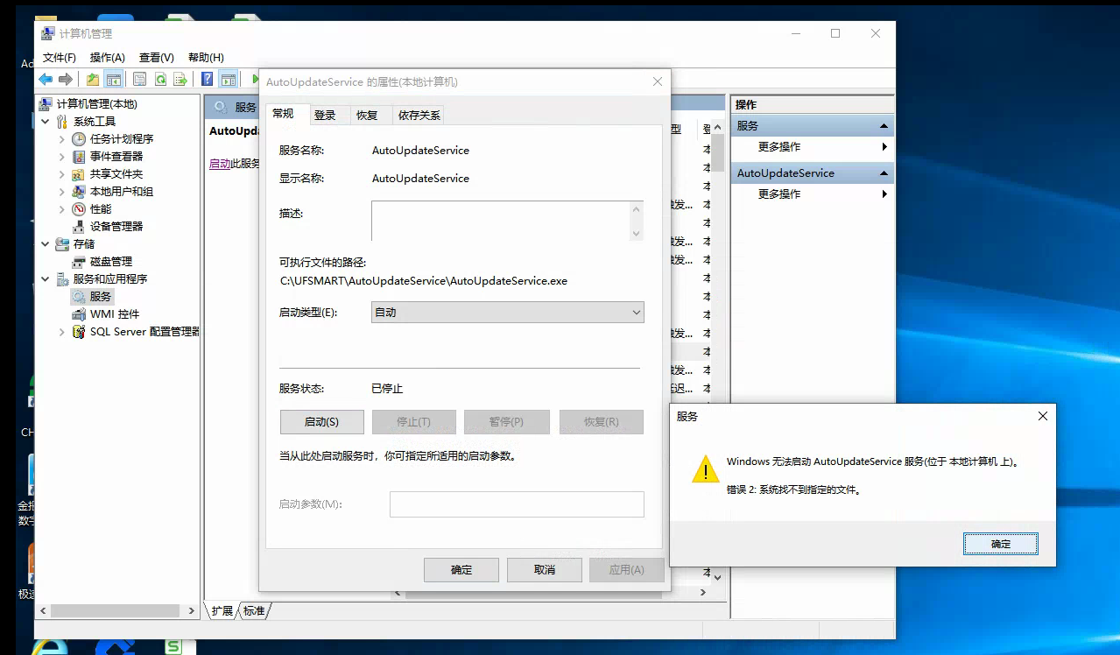Switch to the 依存关系 tab
Image resolution: width=1120 pixels, height=655 pixels.
click(x=419, y=115)
